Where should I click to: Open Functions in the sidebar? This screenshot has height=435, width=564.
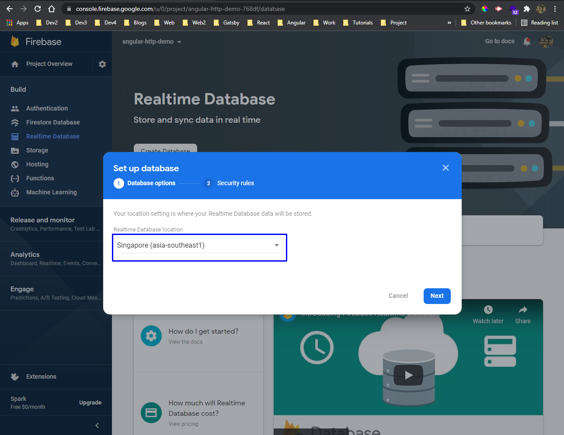point(40,178)
